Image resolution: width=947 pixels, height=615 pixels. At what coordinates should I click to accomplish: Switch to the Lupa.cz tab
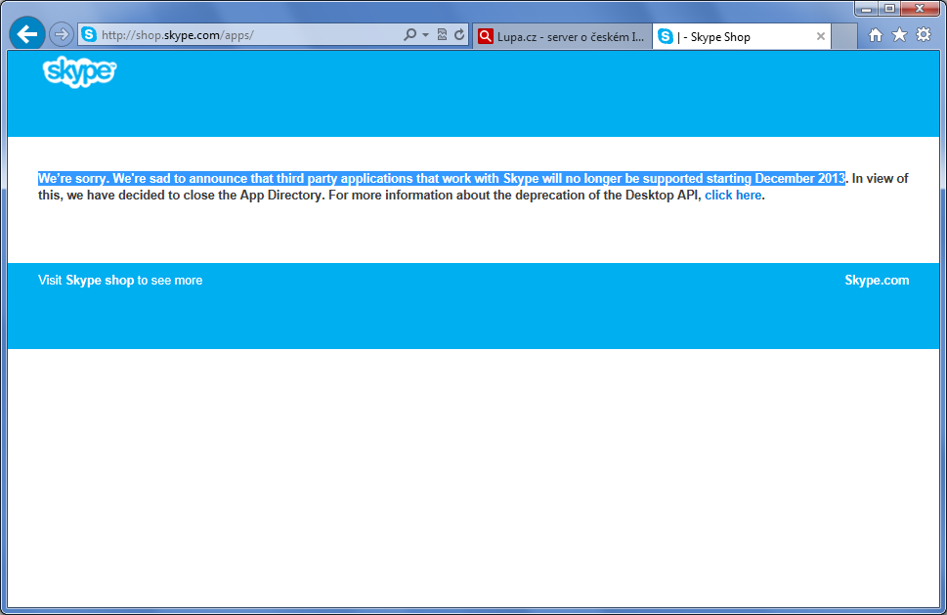coord(562,36)
